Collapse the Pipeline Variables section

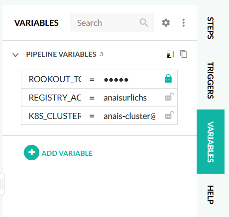[x=15, y=55]
